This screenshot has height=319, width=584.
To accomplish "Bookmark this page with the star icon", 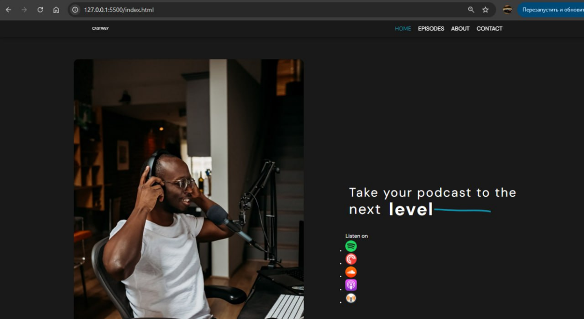I will pos(485,10).
